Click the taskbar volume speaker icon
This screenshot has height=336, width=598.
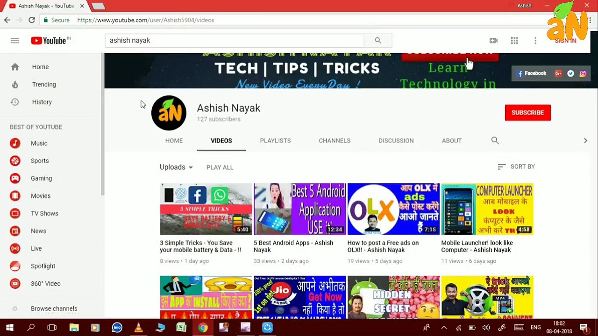tap(486, 328)
